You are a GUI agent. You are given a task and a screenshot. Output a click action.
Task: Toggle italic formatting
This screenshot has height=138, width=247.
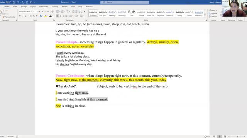tap(23, 16)
